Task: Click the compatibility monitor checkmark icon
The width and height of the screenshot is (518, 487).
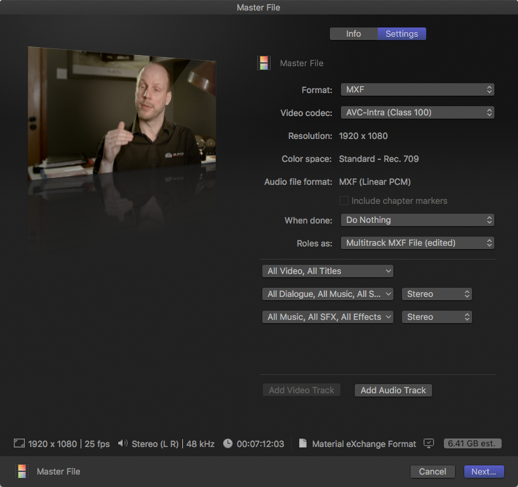Action: [429, 443]
